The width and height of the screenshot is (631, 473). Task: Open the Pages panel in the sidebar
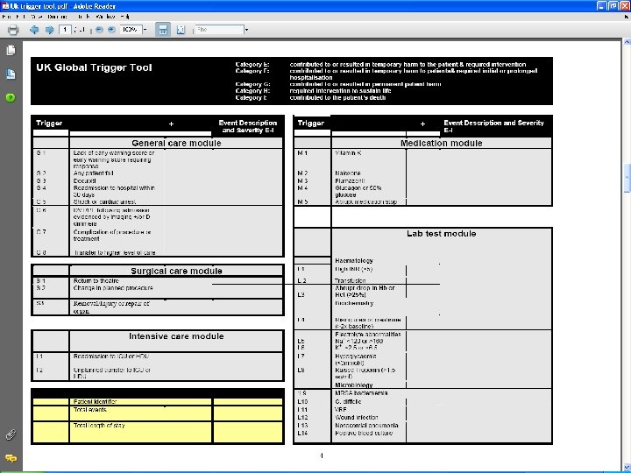pyautogui.click(x=11, y=51)
